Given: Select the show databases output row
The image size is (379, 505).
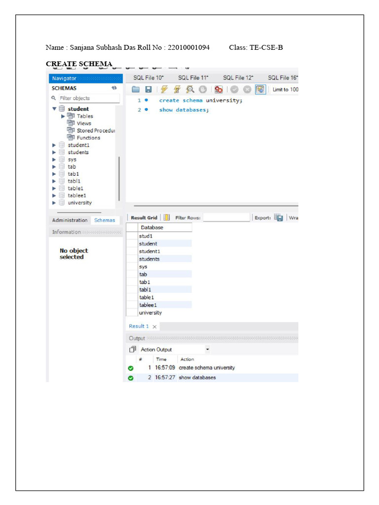Looking at the screenshot, I should [x=212, y=377].
